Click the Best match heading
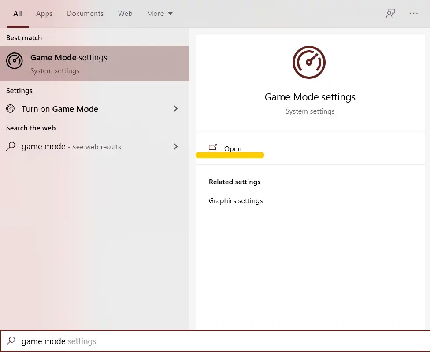The height and width of the screenshot is (352, 430). [x=24, y=38]
